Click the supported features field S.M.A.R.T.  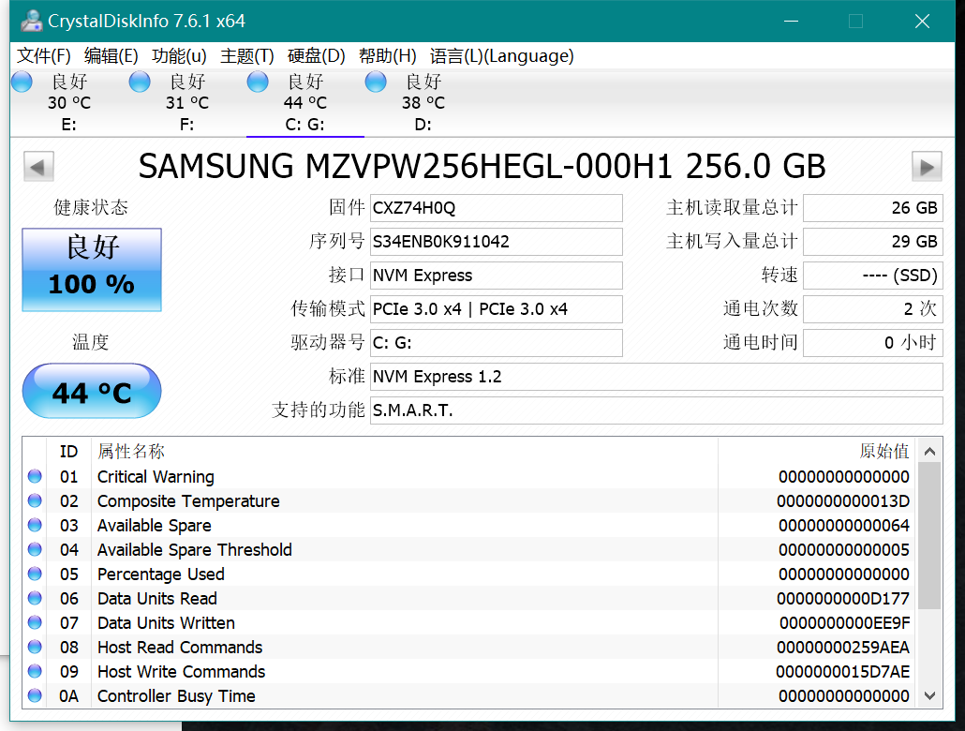click(x=657, y=410)
